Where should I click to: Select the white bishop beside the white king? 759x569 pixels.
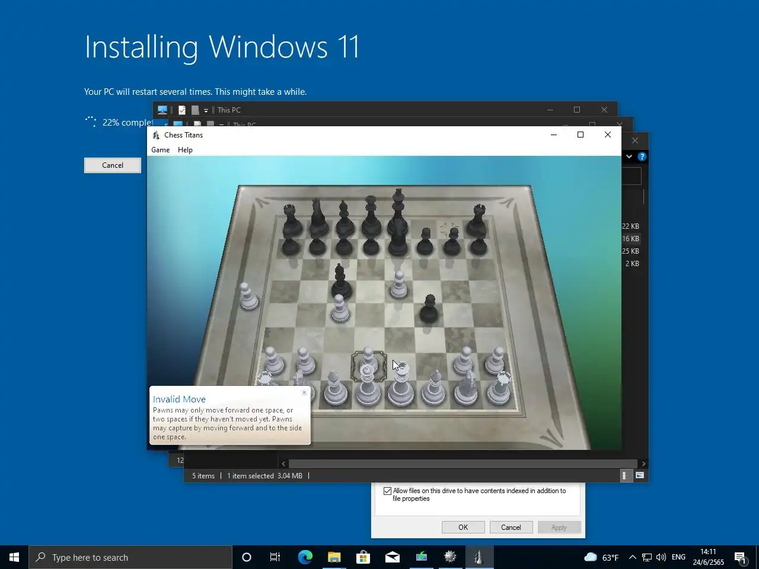[435, 388]
